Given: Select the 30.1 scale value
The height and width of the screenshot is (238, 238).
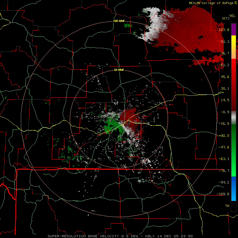Looking at the screenshot, I should tap(225, 89).
